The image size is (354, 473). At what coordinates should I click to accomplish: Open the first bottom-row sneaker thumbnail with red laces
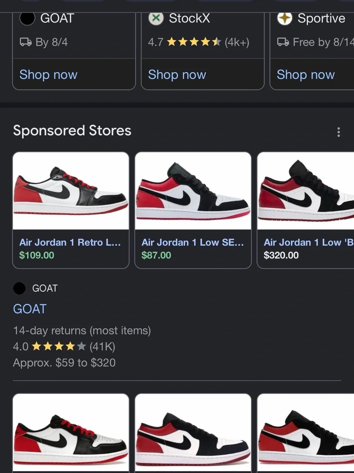click(71, 433)
